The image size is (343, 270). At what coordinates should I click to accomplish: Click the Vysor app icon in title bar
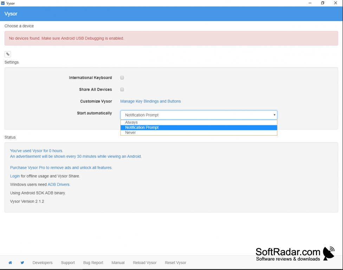pyautogui.click(x=3, y=3)
